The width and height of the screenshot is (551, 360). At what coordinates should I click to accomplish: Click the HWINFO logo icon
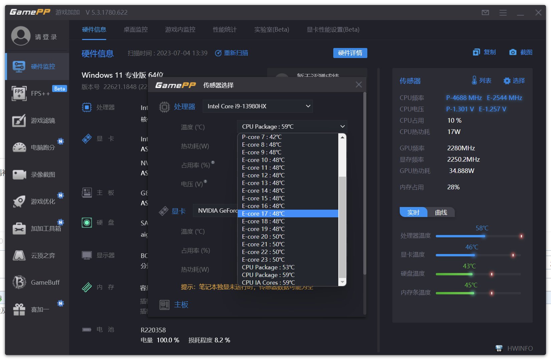click(x=499, y=348)
